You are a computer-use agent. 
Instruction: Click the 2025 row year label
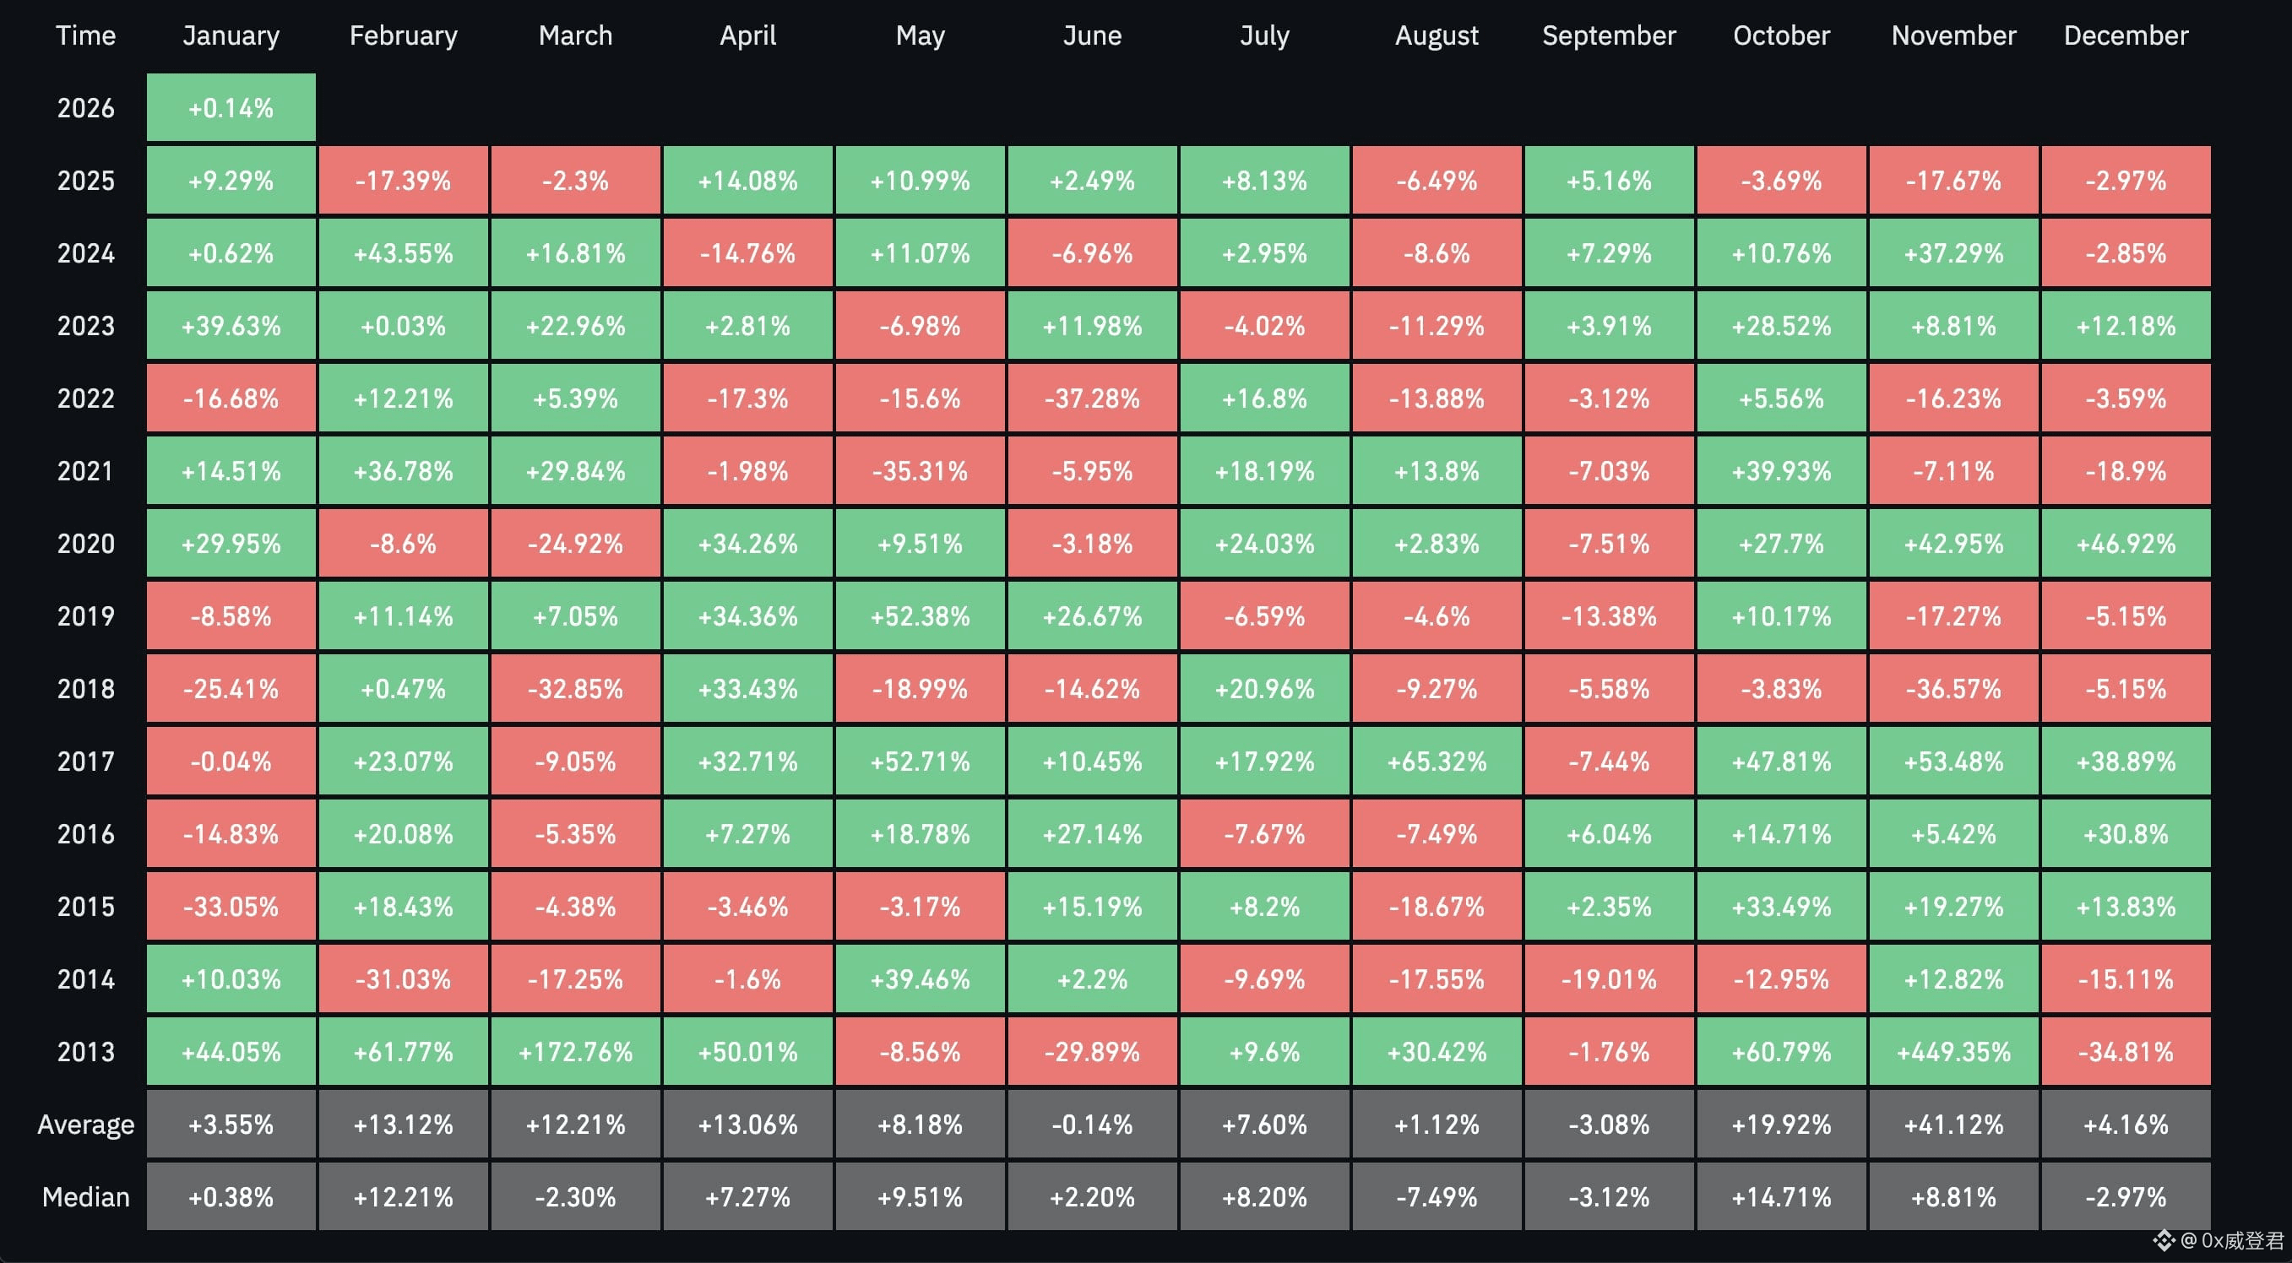tap(85, 181)
